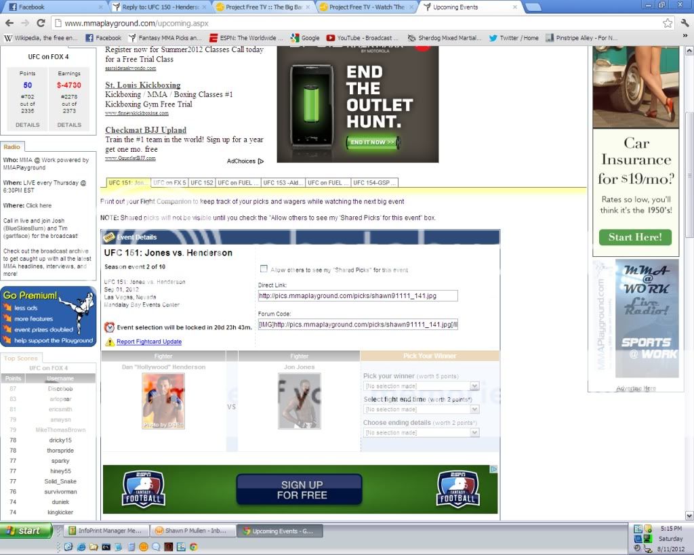Switch to the Facebook browser tab
Image resolution: width=694 pixels, height=555 pixels.
(56, 7)
